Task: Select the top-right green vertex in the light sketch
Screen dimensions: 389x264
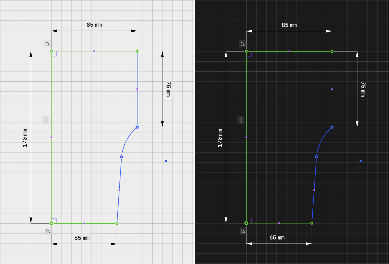Action: (x=137, y=51)
